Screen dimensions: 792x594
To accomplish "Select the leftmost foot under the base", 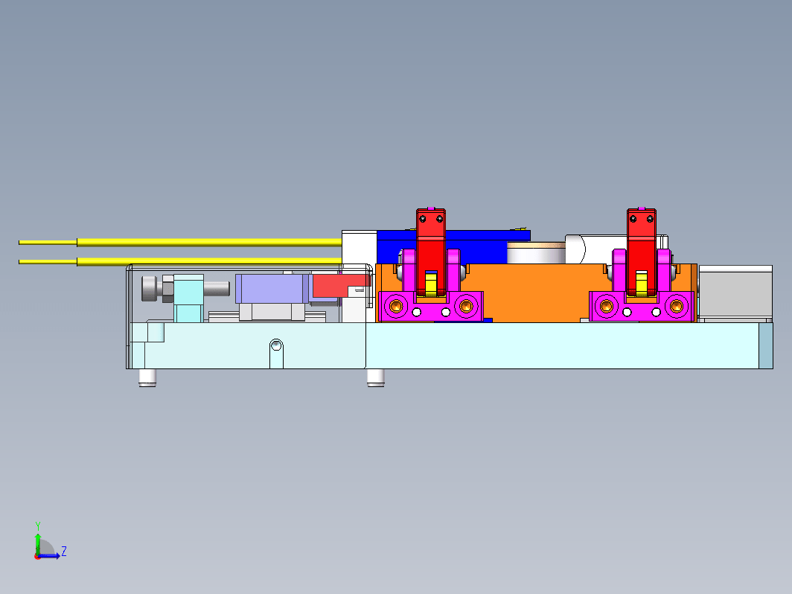I will 147,378.
